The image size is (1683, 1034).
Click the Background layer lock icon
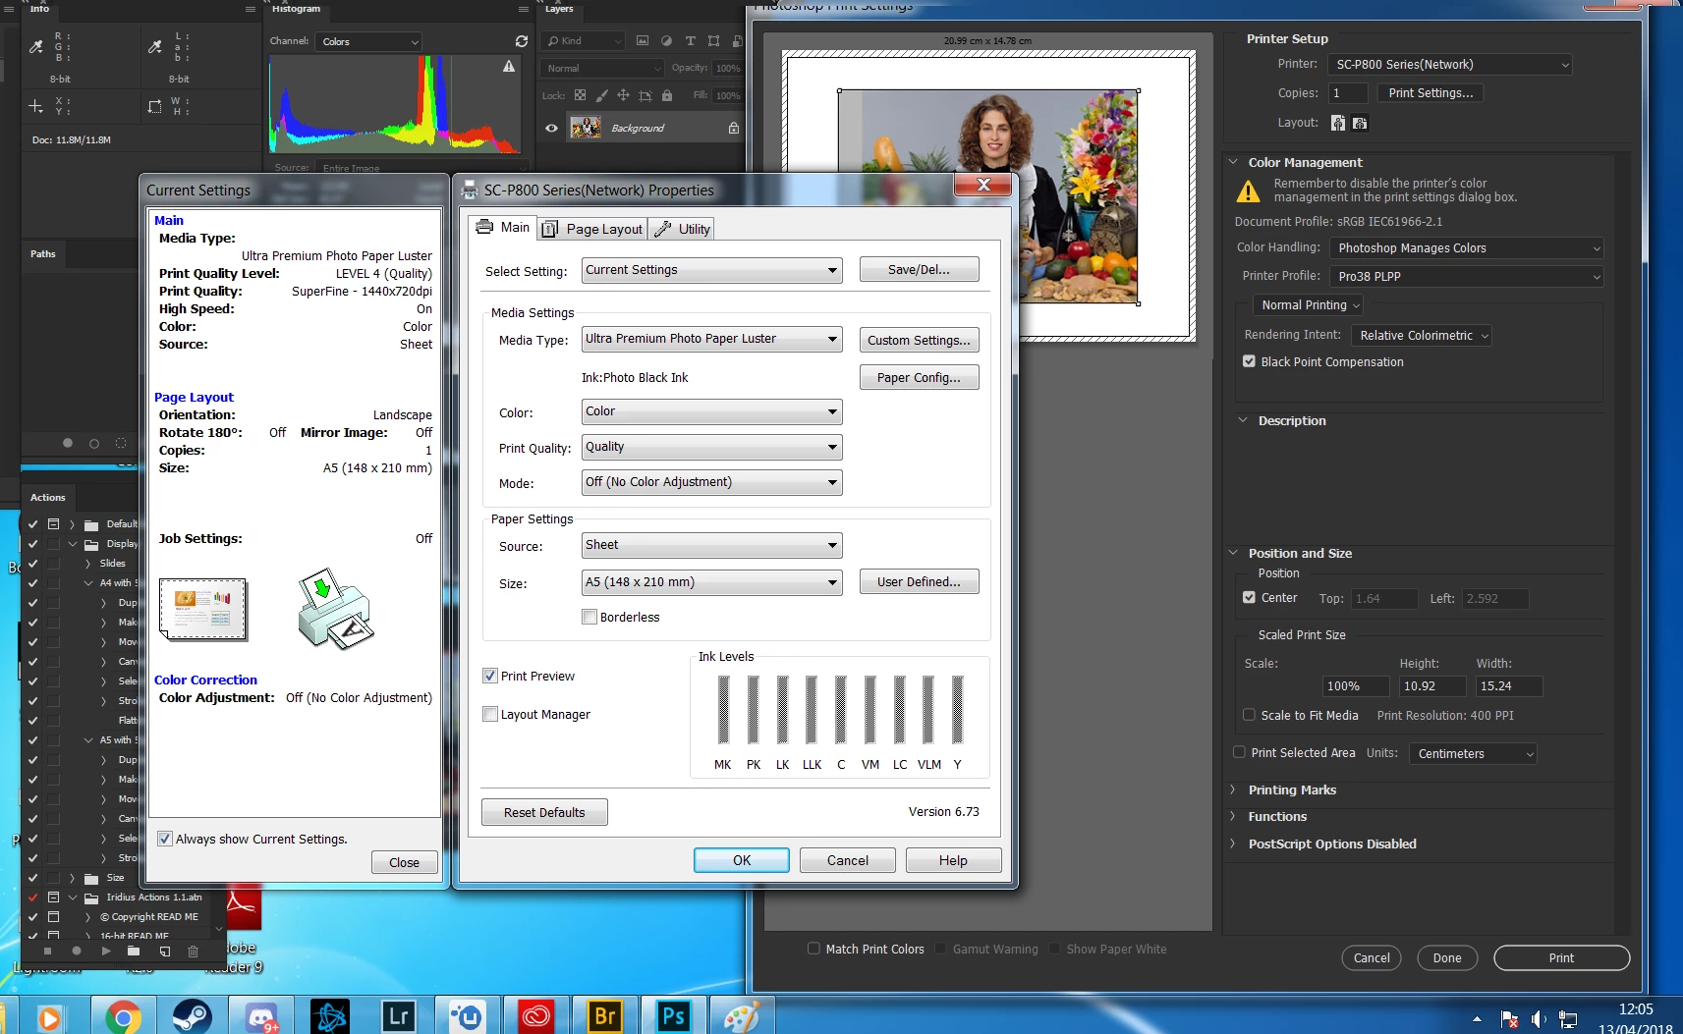point(733,128)
